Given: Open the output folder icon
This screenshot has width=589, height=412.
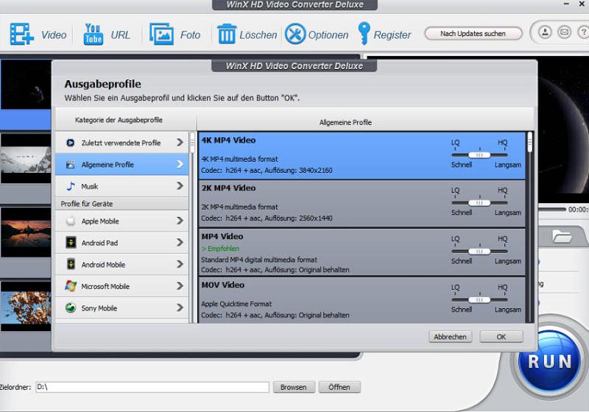Looking at the screenshot, I should [x=562, y=236].
